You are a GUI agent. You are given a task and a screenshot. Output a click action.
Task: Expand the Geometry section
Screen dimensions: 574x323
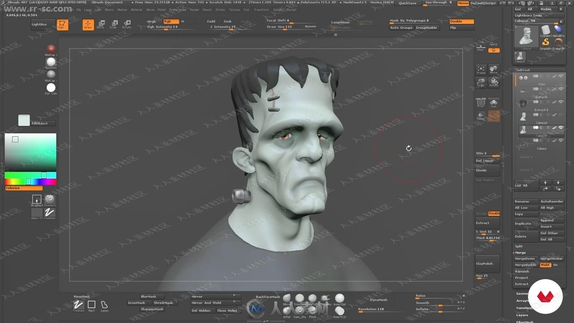522,293
